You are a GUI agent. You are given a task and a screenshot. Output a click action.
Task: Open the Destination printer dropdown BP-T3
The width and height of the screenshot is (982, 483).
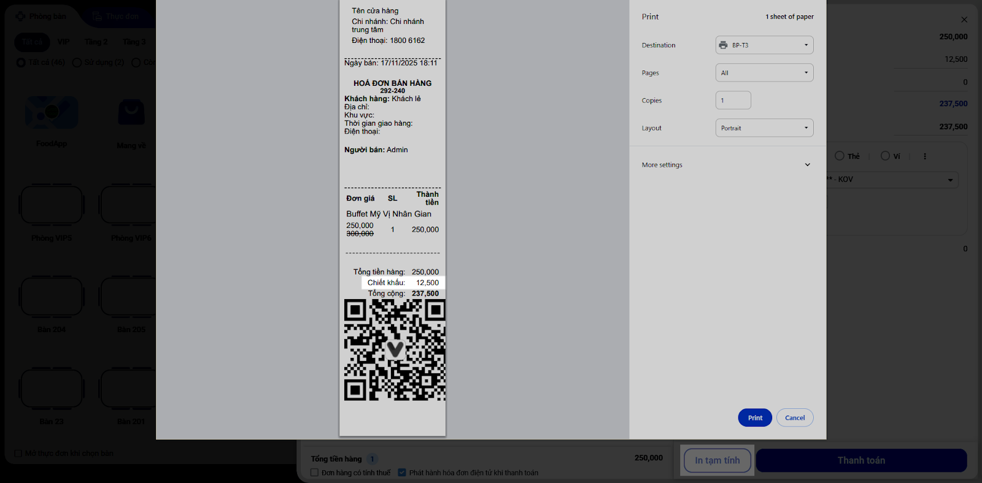click(x=764, y=45)
